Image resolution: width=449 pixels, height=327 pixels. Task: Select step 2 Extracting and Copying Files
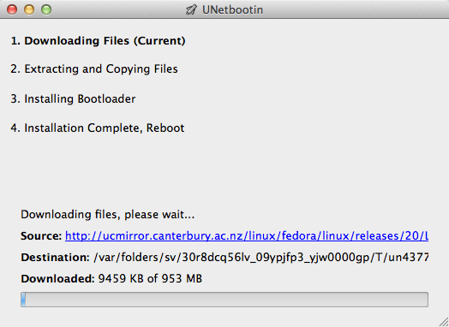(94, 69)
